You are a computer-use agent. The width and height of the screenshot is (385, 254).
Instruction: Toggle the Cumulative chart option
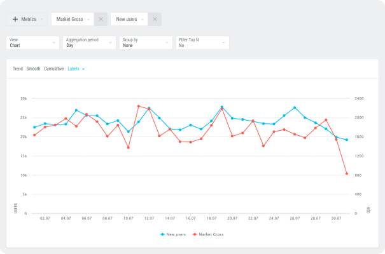53,69
